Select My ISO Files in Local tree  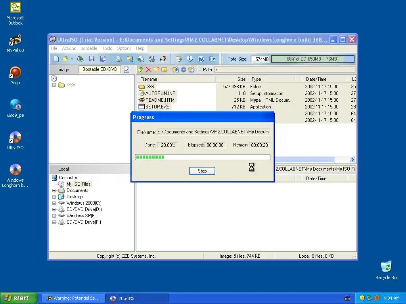click(x=78, y=184)
